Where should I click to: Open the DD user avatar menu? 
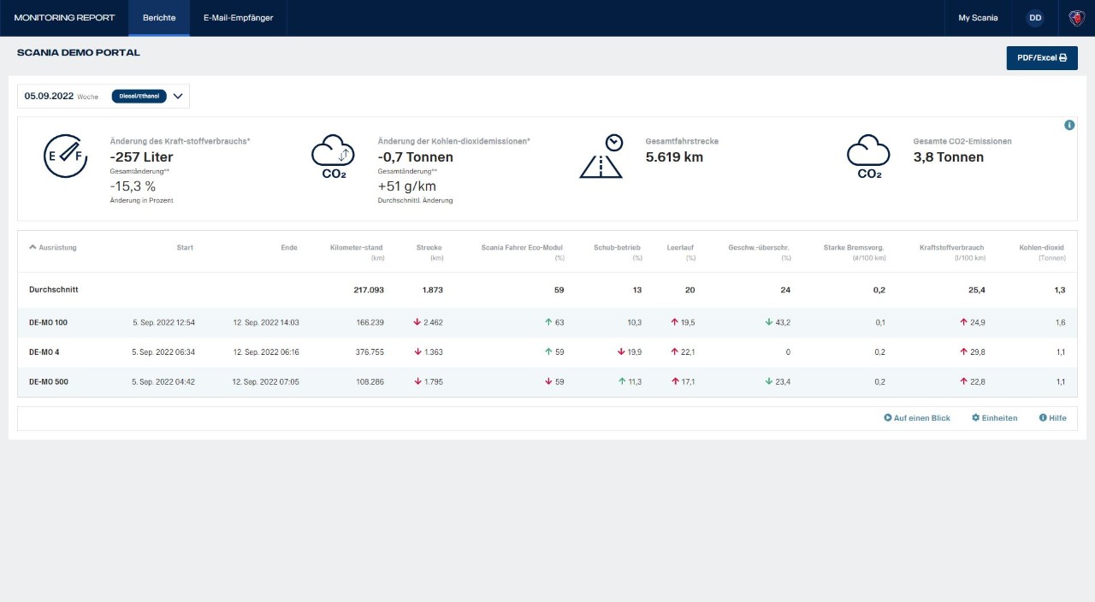1035,17
